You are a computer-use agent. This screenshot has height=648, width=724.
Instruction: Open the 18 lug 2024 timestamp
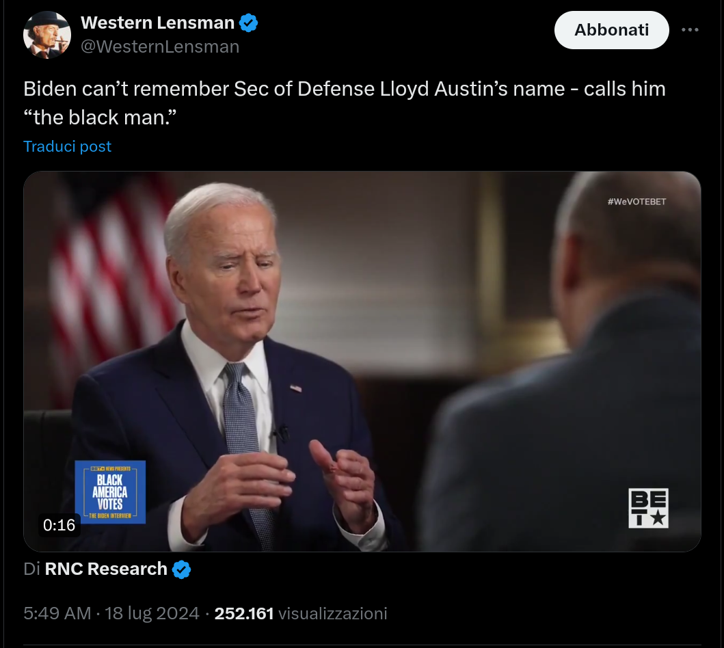152,613
